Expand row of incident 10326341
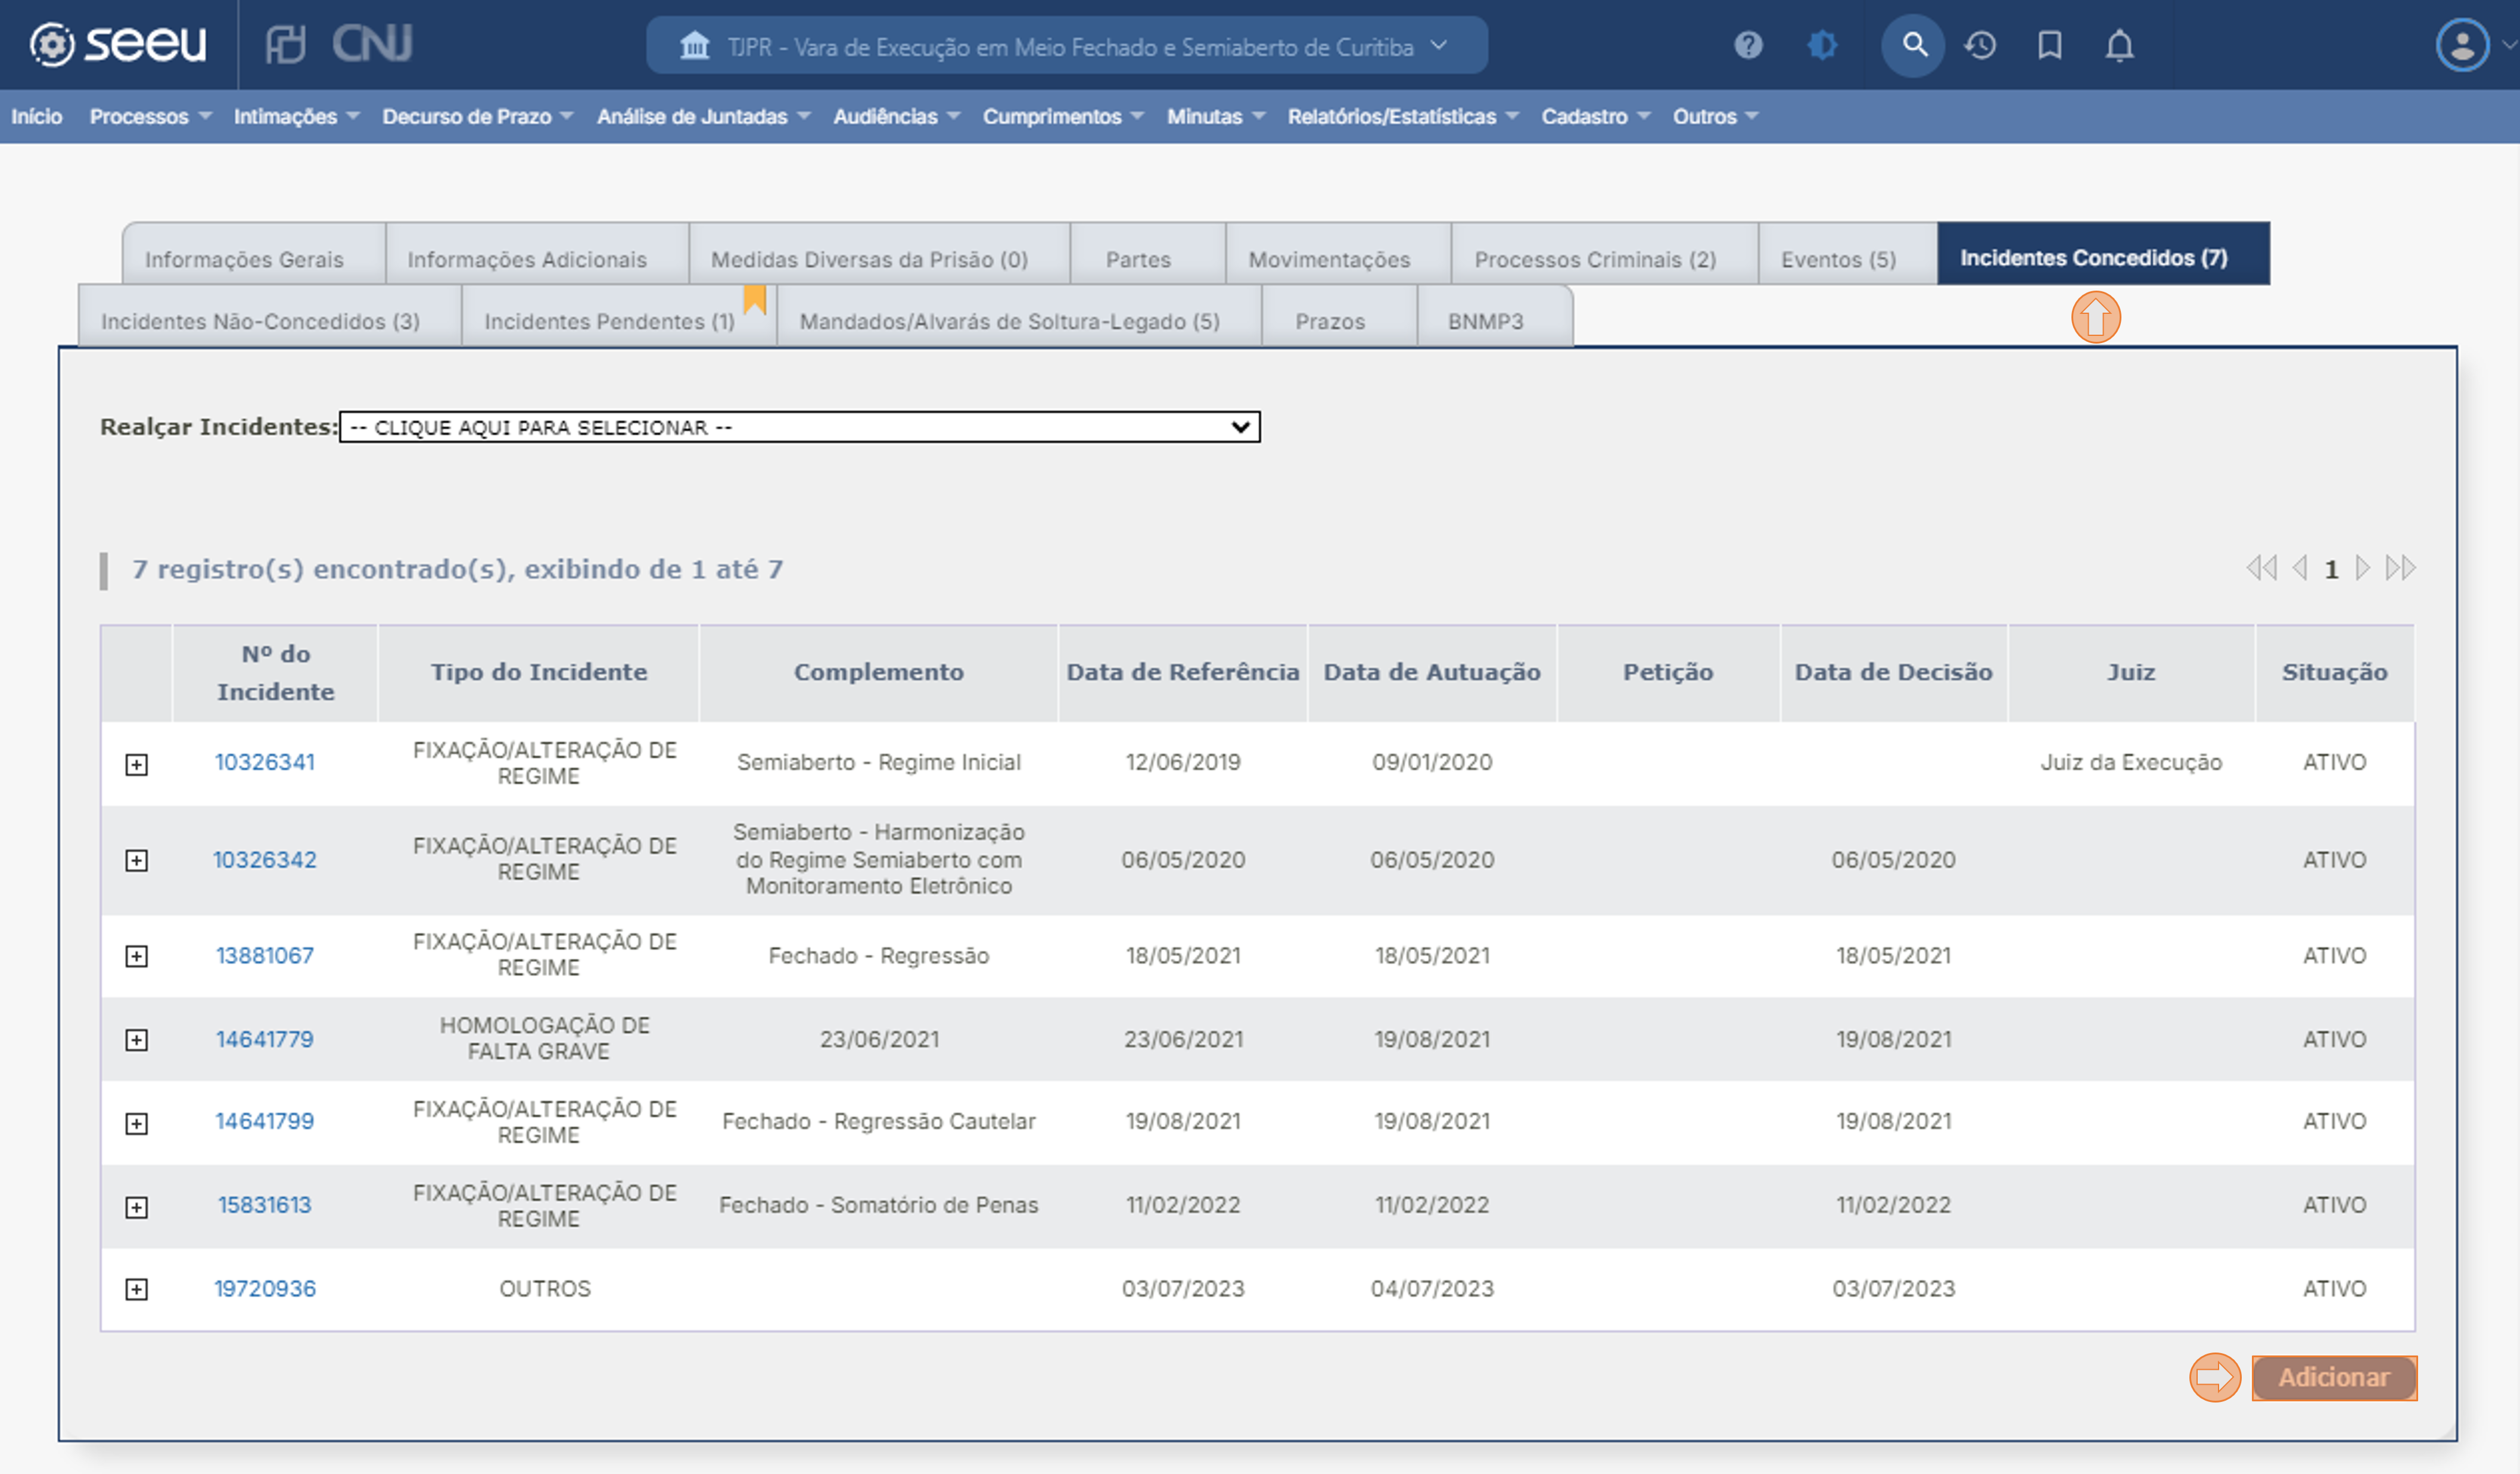The width and height of the screenshot is (2520, 1474). (x=136, y=764)
